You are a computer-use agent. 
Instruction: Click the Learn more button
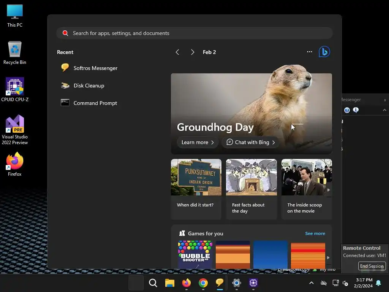(198, 142)
